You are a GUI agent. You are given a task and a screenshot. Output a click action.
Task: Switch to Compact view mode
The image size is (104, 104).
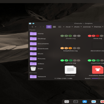(x=54, y=27)
